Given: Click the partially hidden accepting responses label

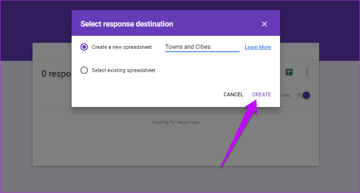Looking at the screenshot, I should 285,95.
